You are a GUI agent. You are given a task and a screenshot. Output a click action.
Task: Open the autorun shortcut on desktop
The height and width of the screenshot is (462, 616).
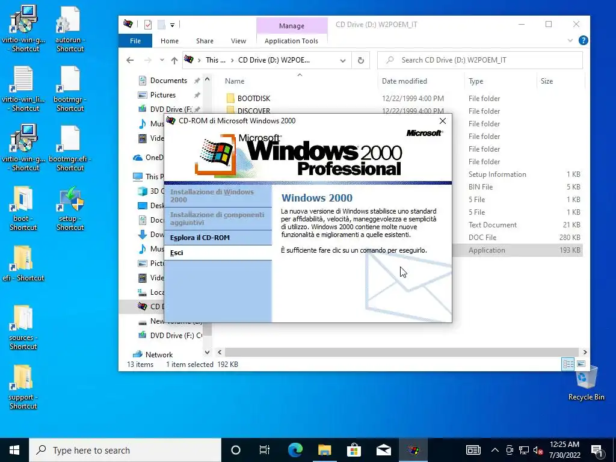[x=70, y=28]
